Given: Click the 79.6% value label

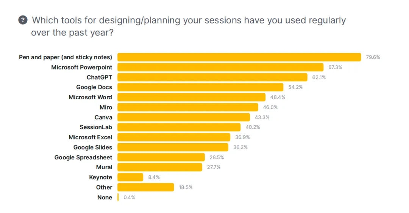Looking at the screenshot, I should [x=373, y=57].
